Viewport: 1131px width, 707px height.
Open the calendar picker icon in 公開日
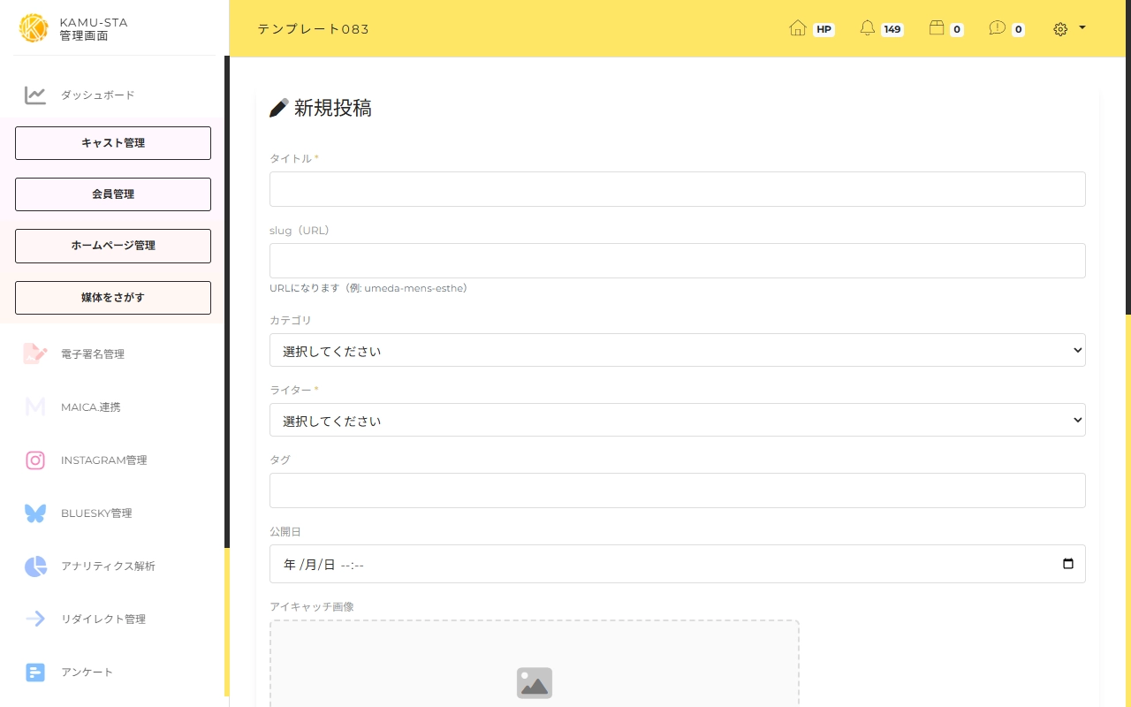(x=1067, y=564)
